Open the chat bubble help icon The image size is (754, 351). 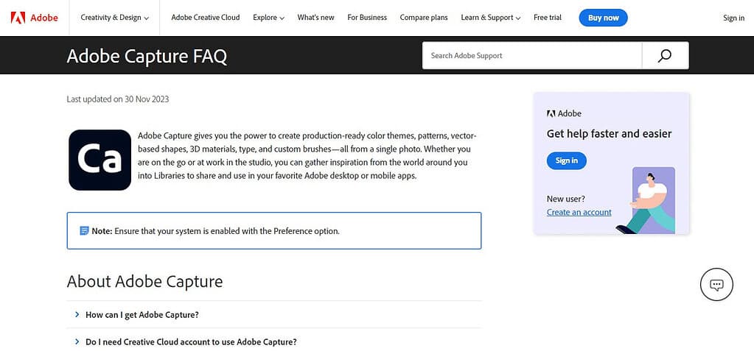716,285
